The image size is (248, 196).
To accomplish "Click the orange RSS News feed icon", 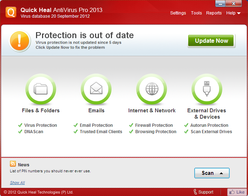I will pos(13,164).
